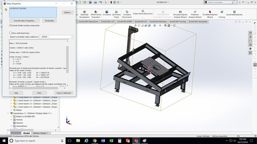The image size is (257, 144).
Task: Open DriveWorksXpress Wizard
Action: click(210, 14)
